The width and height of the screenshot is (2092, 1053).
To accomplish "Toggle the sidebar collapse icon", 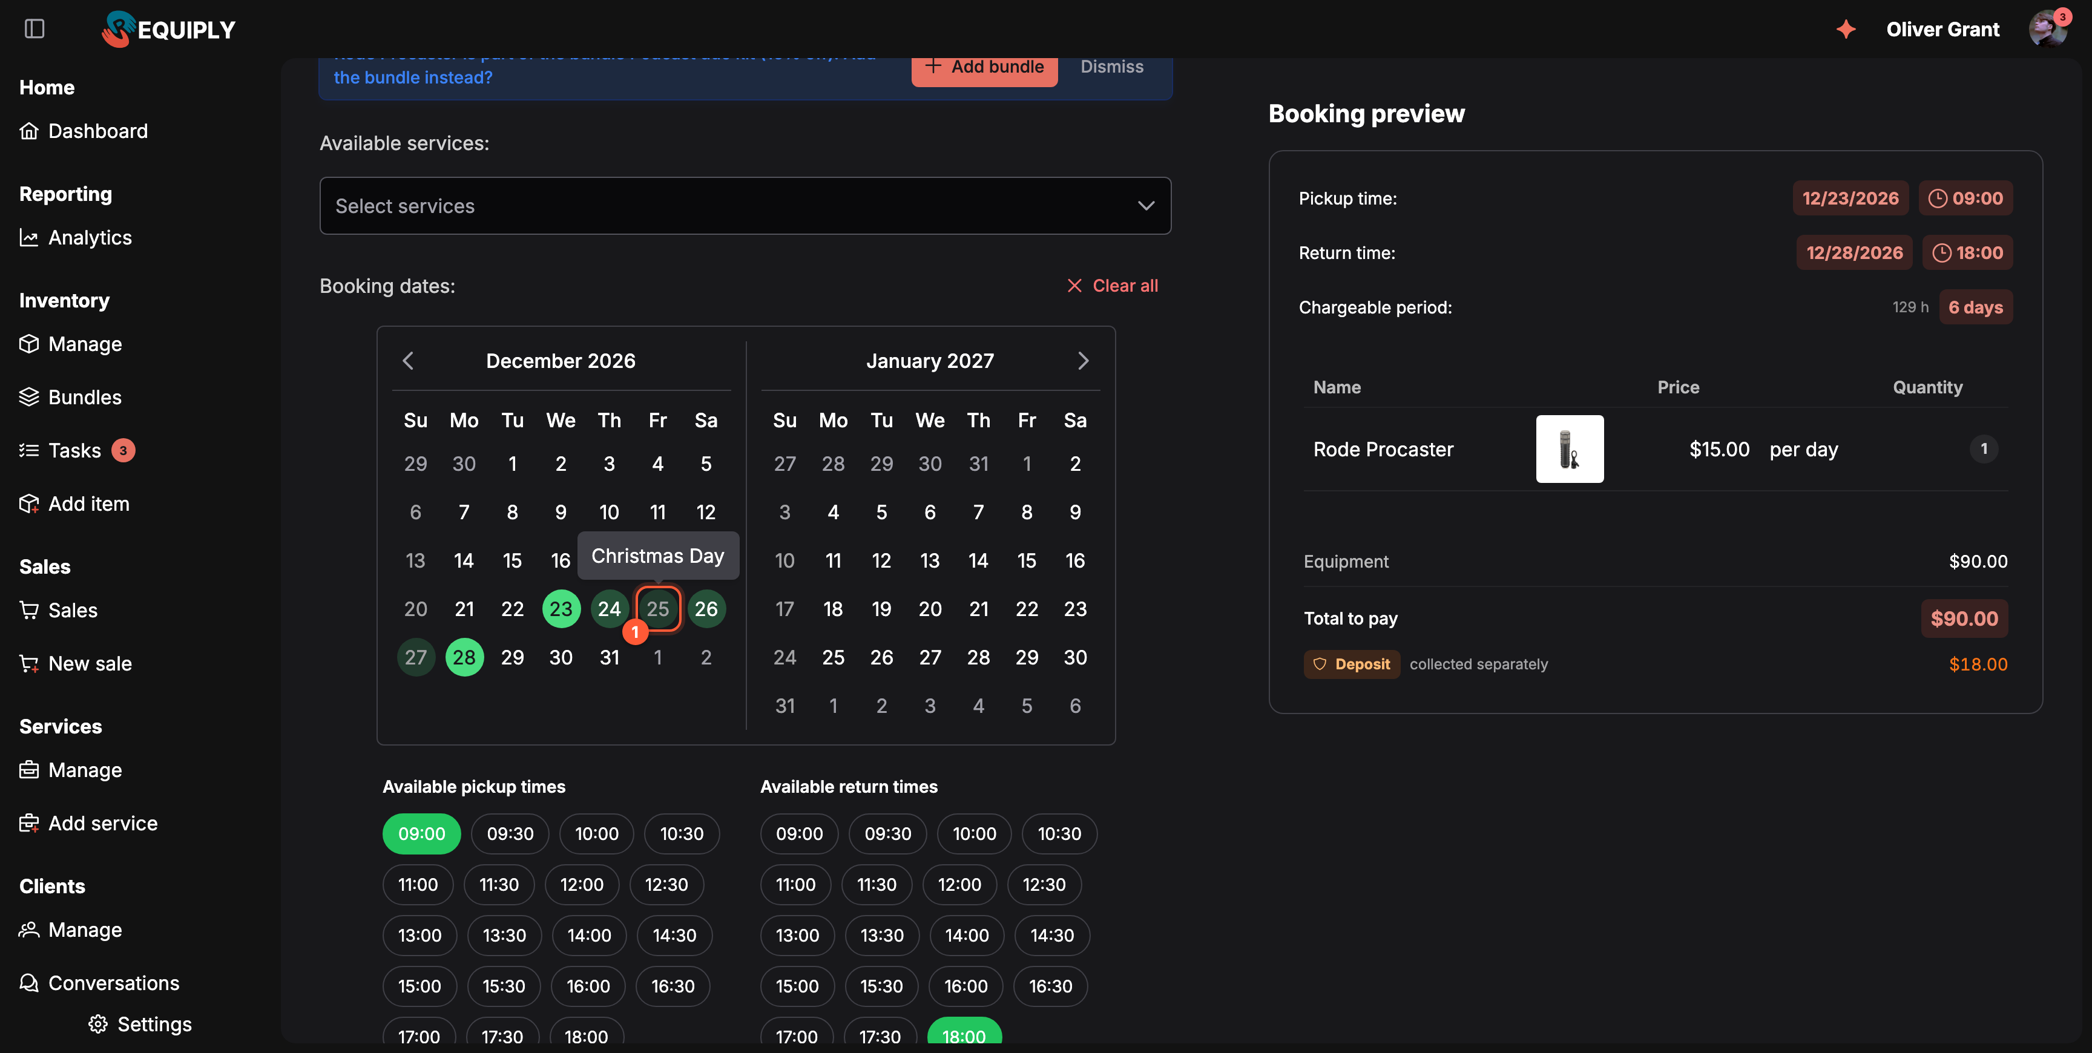I will coord(34,29).
